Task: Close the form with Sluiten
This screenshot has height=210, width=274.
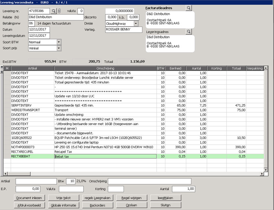Action: pos(165,205)
